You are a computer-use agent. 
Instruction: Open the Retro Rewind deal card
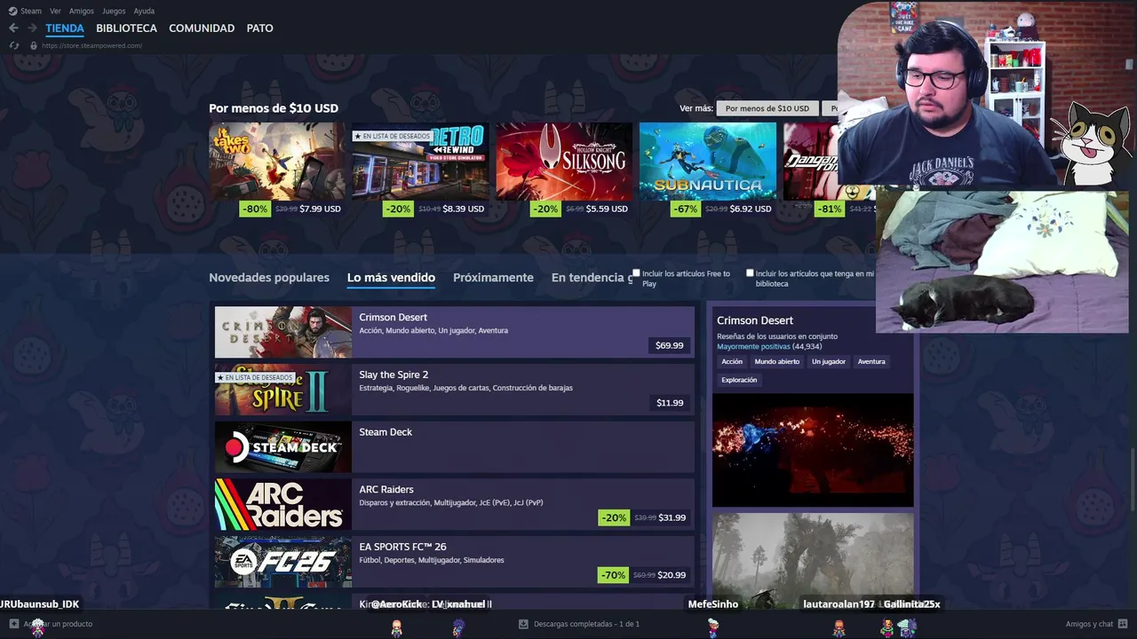click(x=420, y=170)
